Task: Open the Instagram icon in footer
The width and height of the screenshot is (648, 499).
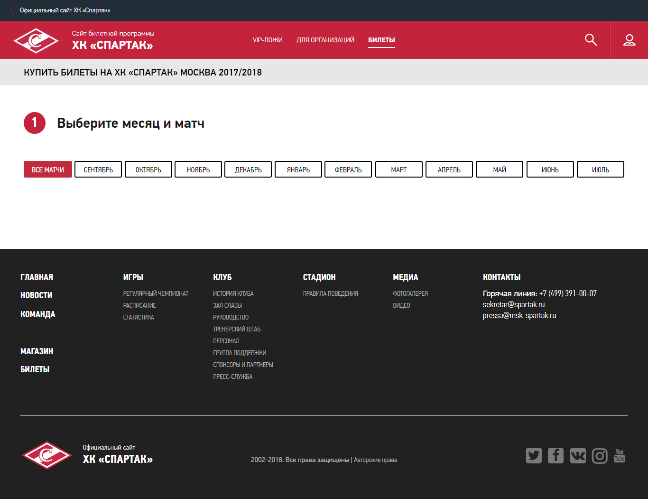Action: tap(600, 456)
